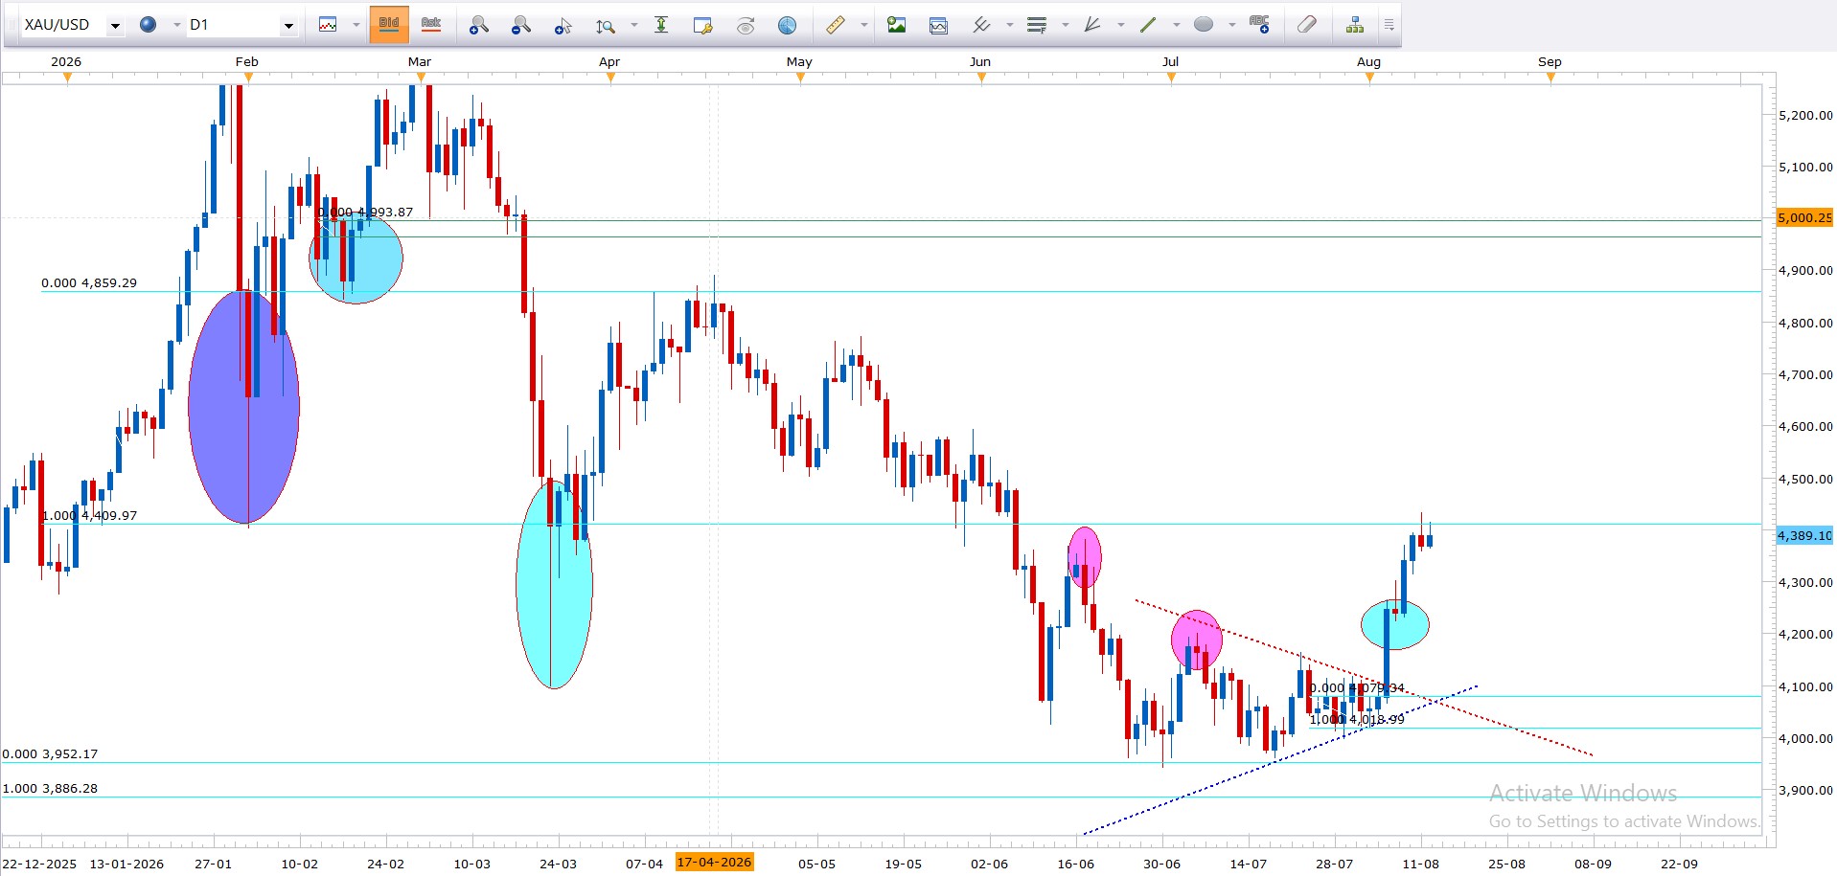This screenshot has width=1837, height=876.
Task: Toggle the Ask price display button
Action: (431, 25)
